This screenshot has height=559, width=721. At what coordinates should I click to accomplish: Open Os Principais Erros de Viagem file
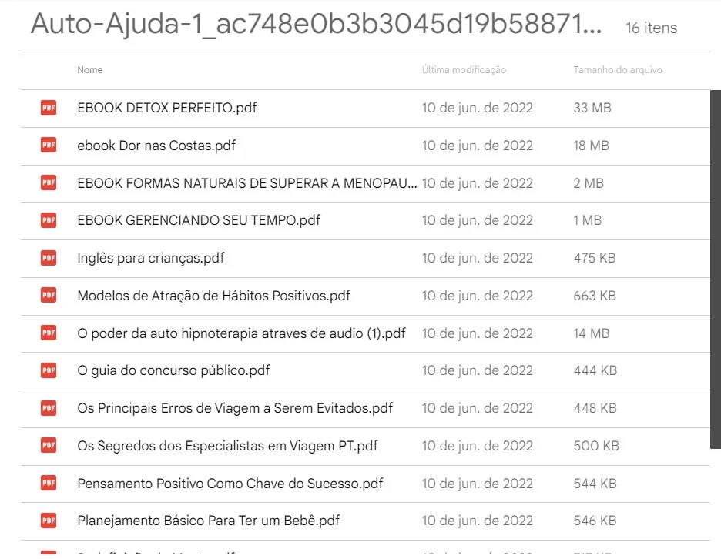click(235, 408)
